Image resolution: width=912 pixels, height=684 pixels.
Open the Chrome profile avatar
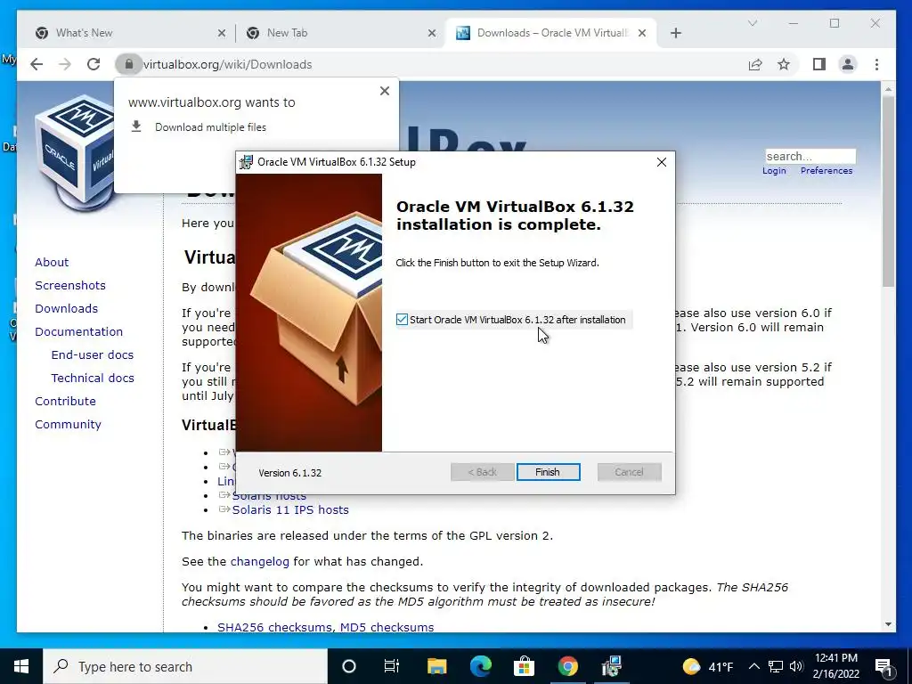click(848, 64)
